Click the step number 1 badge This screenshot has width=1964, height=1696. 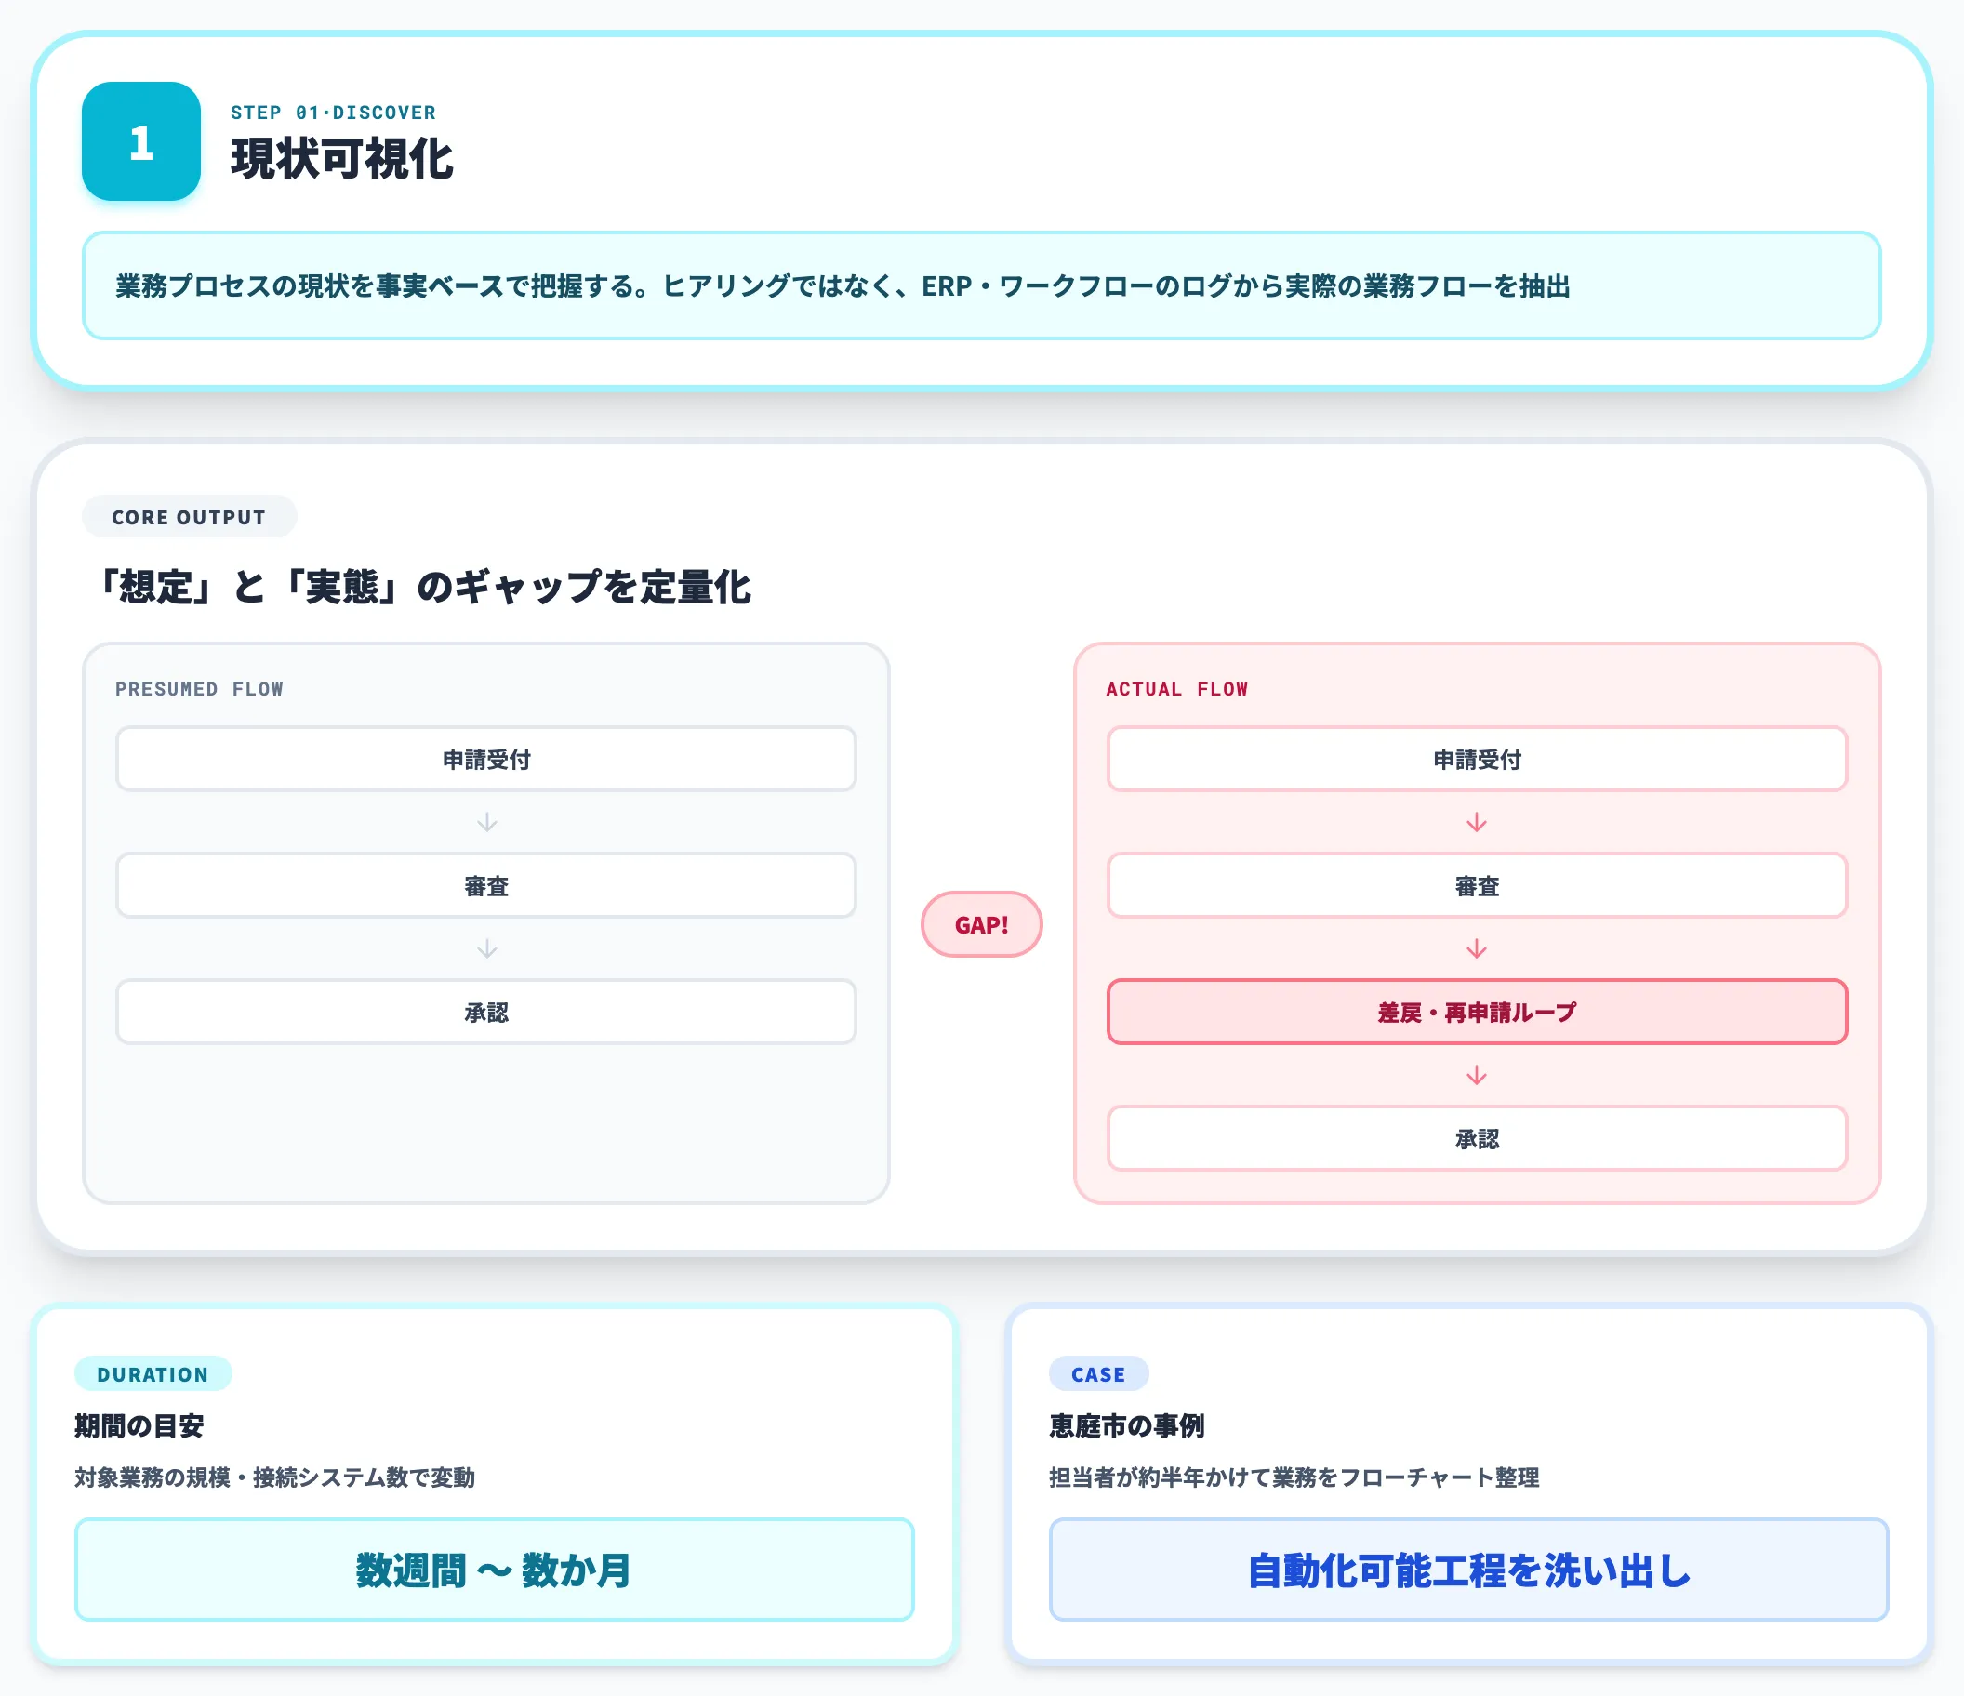tap(141, 141)
